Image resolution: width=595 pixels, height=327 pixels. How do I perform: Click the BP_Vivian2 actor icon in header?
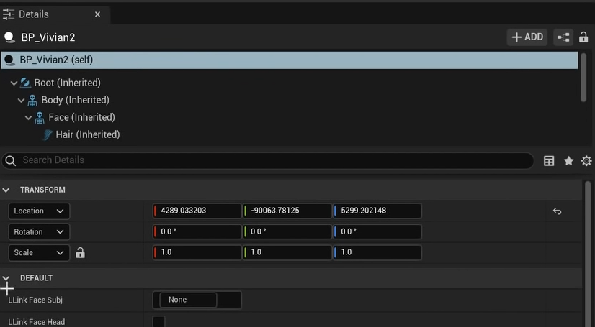9,37
